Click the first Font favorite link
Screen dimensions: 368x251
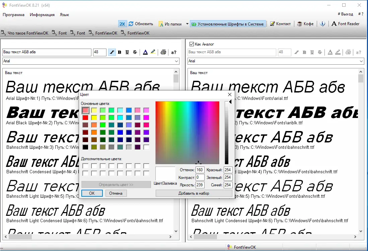pyautogui.click(x=59, y=33)
